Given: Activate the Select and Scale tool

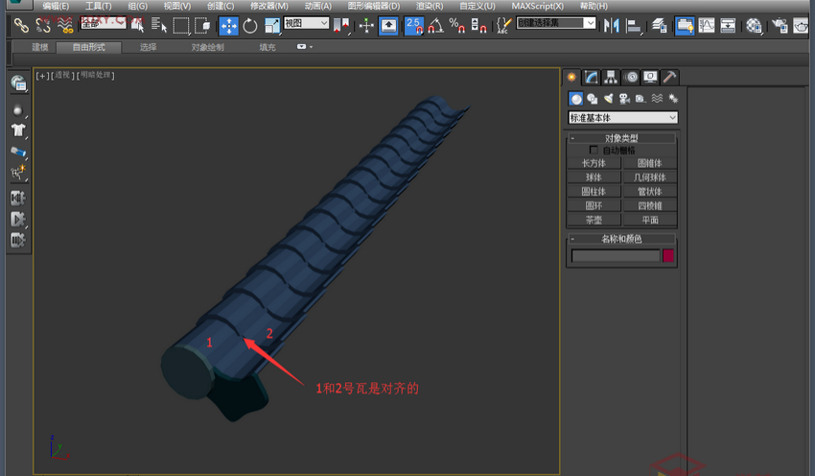Looking at the screenshot, I should pos(272,25).
